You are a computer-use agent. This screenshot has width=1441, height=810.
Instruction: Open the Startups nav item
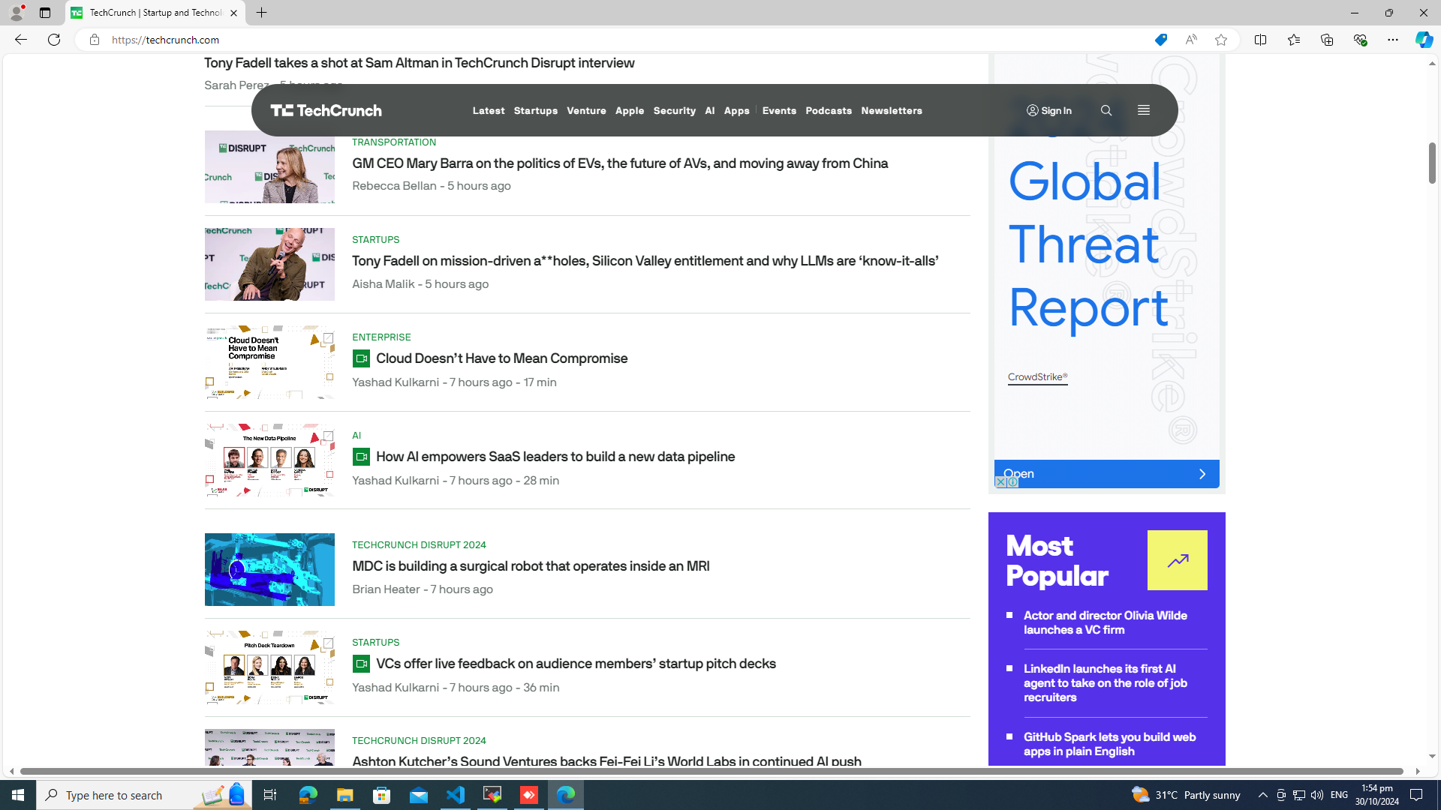tap(536, 111)
